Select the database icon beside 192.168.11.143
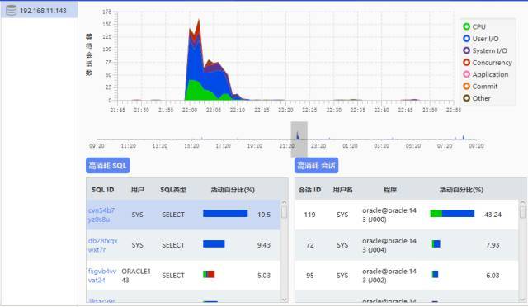The width and height of the screenshot is (528, 307). [11, 11]
